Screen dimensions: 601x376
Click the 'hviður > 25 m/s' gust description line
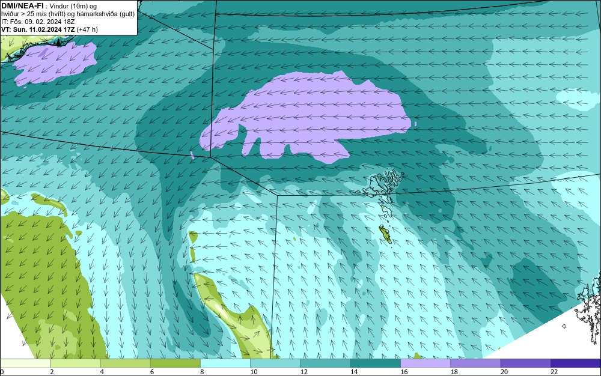click(68, 14)
